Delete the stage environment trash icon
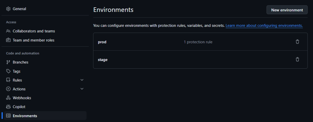The image size is (313, 122). coord(297,59)
